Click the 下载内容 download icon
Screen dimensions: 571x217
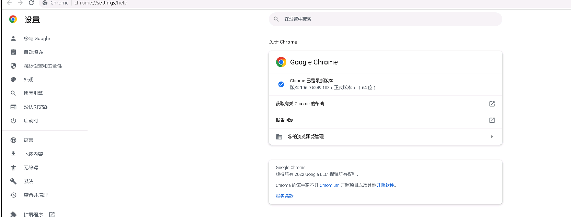(13, 154)
